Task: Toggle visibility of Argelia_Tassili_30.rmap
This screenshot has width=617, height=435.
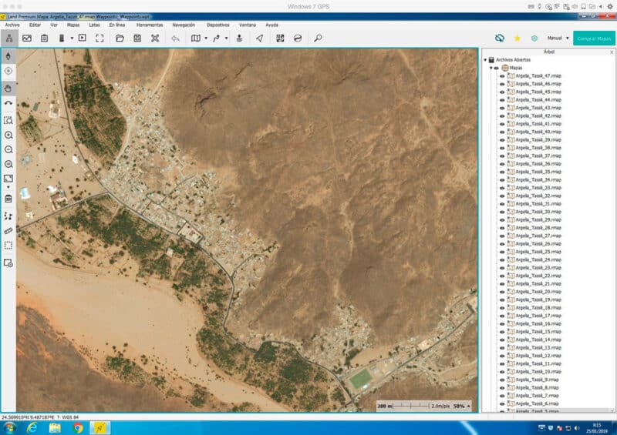Action: 502,212
